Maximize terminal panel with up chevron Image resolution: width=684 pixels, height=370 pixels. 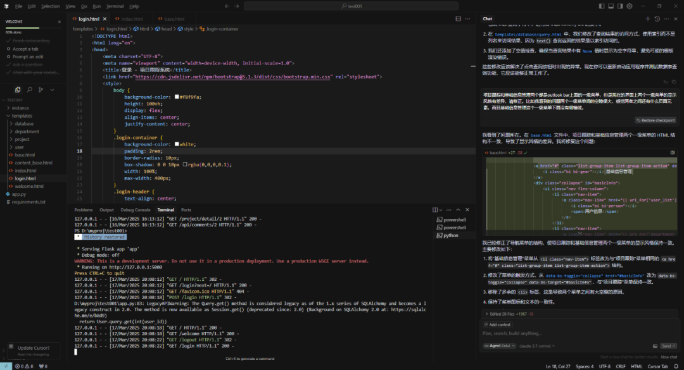pos(458,209)
